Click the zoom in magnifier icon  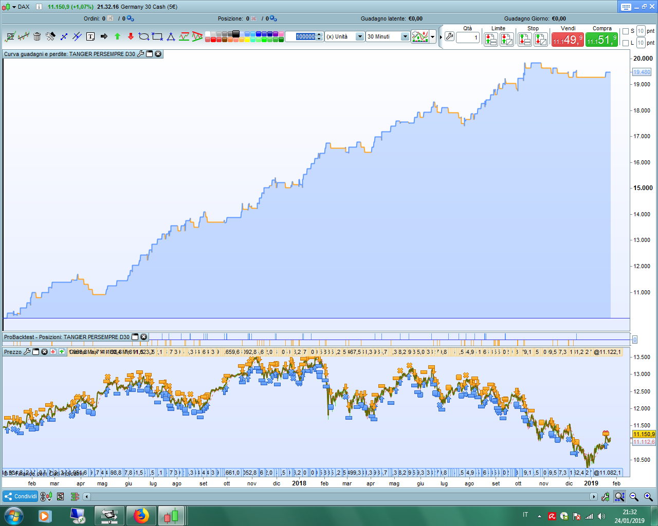tap(648, 497)
